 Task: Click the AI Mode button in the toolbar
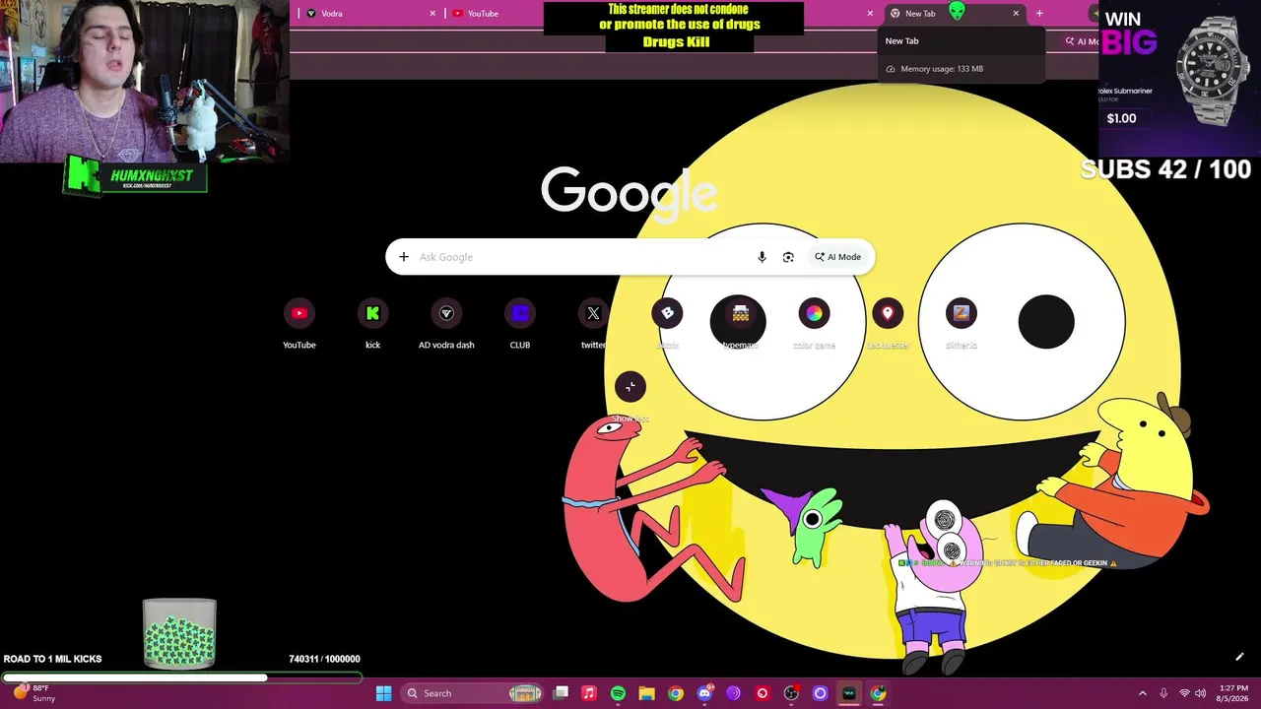[x=1082, y=41]
